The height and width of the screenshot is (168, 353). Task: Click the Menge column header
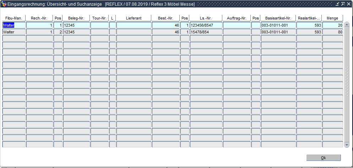tap(332, 18)
